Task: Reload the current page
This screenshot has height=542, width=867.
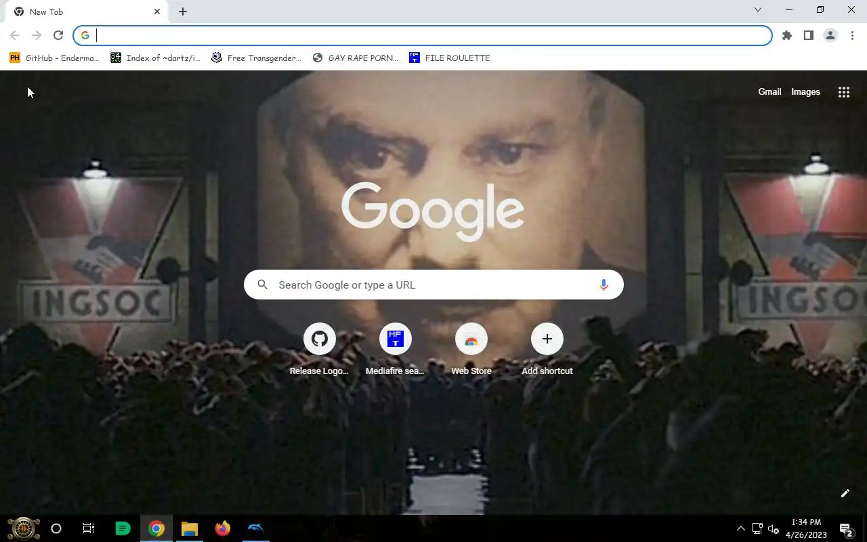Action: pos(58,35)
